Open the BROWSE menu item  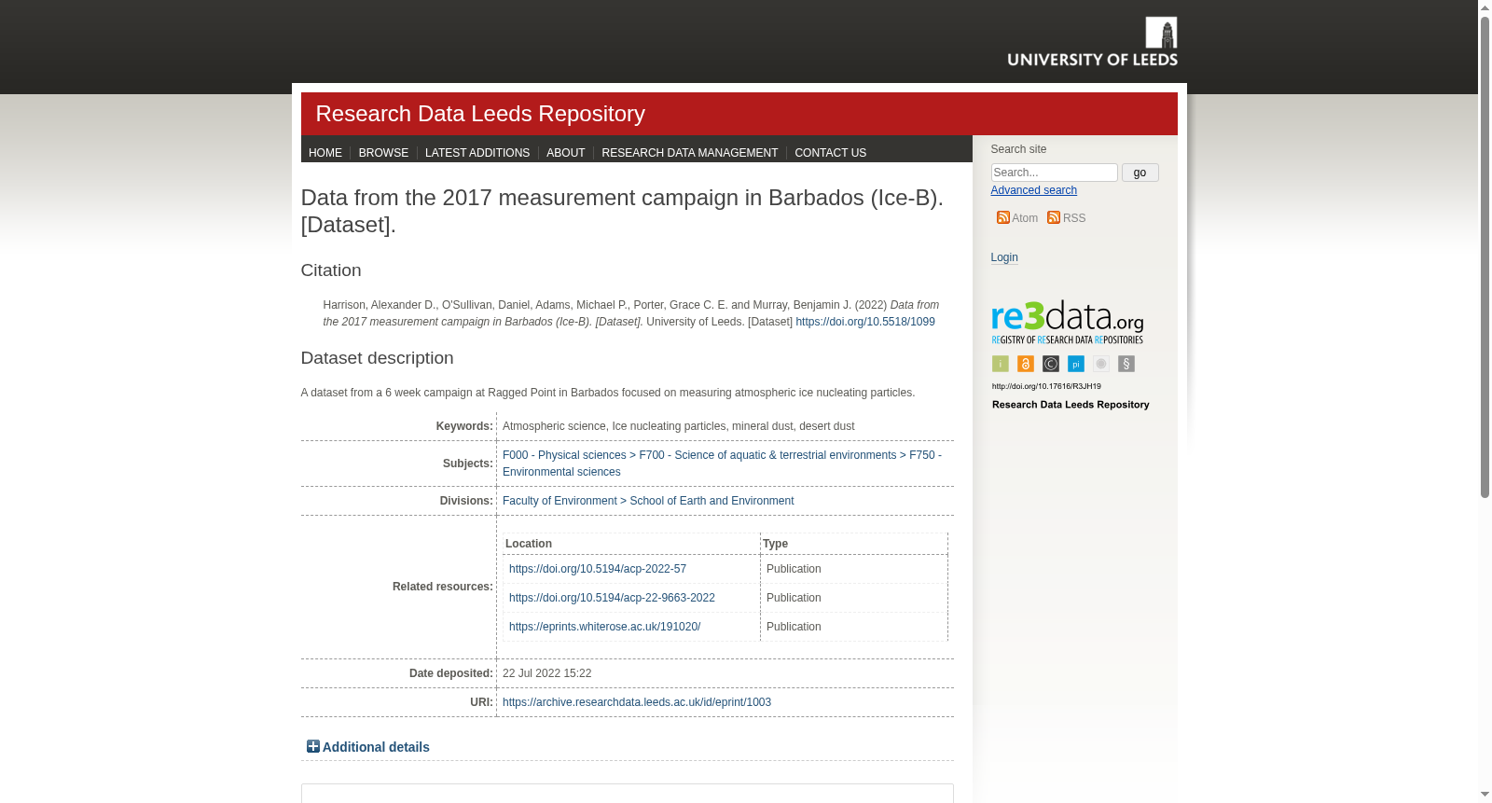click(x=383, y=153)
